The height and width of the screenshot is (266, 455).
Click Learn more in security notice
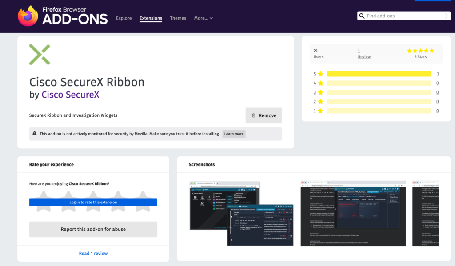(234, 134)
